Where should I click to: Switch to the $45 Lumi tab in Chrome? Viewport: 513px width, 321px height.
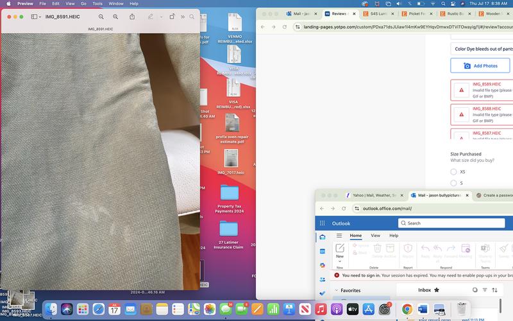point(378,13)
